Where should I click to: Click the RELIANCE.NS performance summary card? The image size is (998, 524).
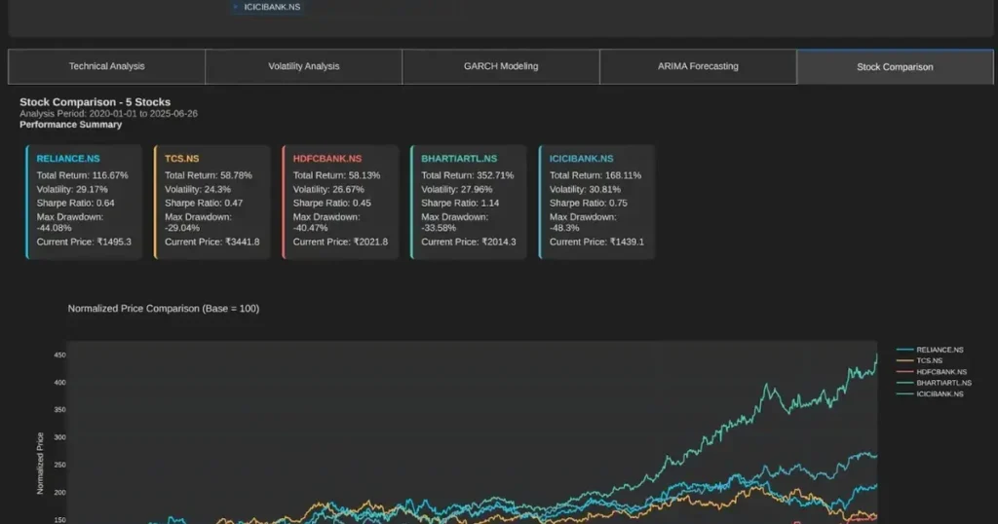(x=84, y=202)
